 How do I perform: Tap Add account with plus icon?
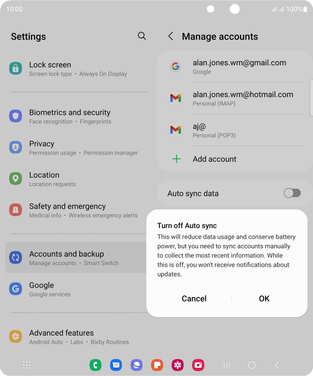pos(235,159)
